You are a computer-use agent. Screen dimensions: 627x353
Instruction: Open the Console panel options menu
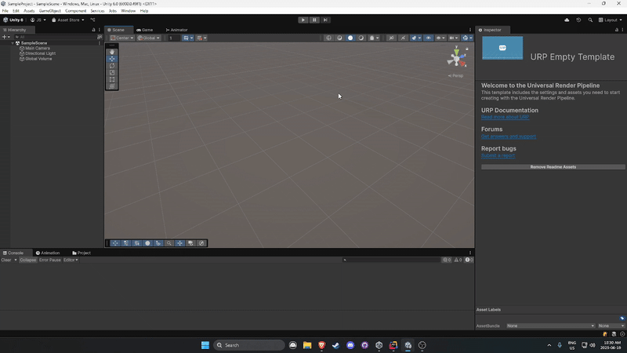(x=469, y=253)
